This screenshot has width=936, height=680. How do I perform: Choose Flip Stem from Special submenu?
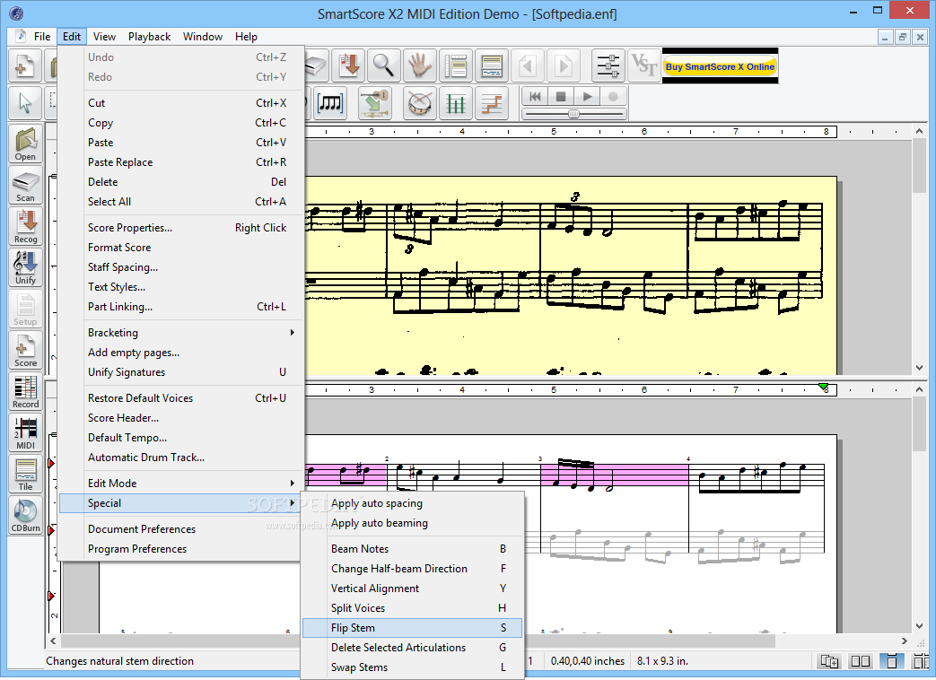(413, 627)
